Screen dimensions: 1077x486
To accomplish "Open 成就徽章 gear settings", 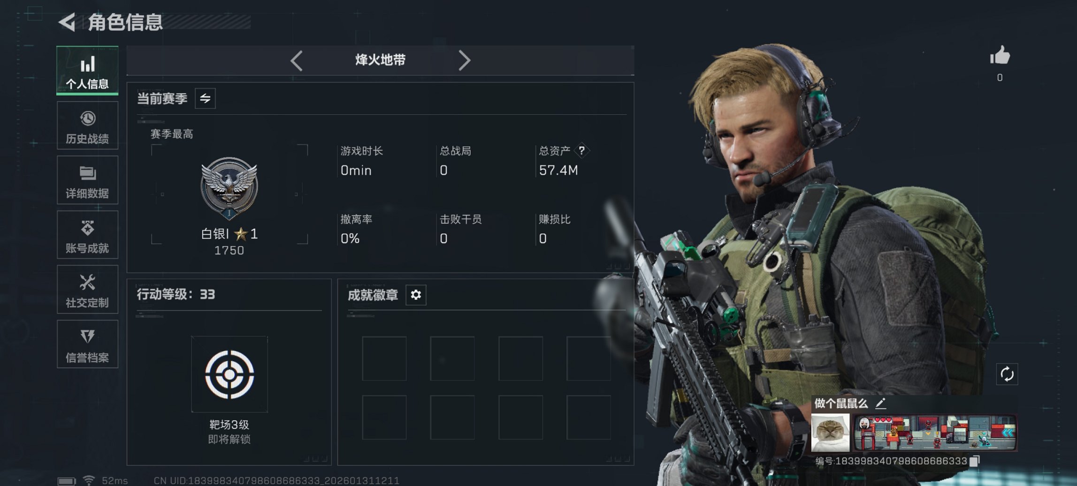I will pos(416,295).
